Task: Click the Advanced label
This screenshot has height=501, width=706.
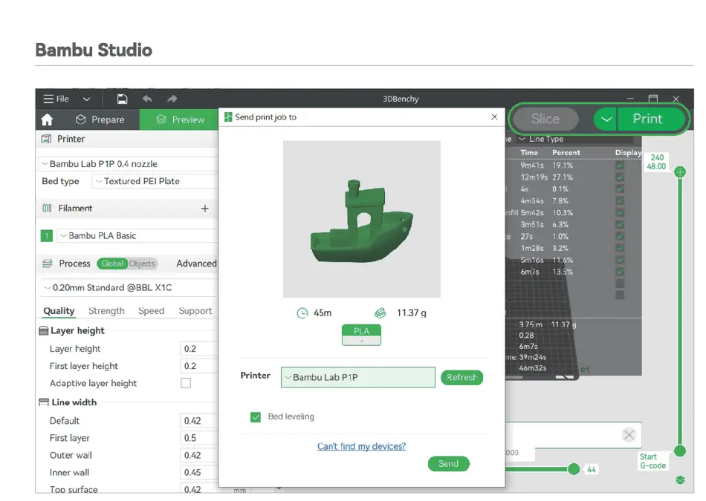Action: (x=196, y=263)
